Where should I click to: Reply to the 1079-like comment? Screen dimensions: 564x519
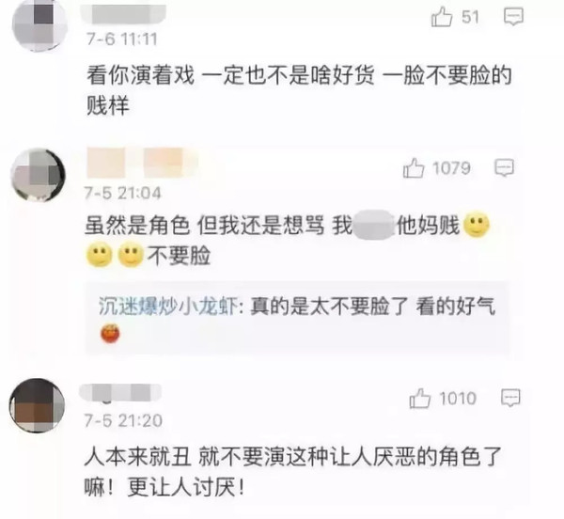(504, 167)
